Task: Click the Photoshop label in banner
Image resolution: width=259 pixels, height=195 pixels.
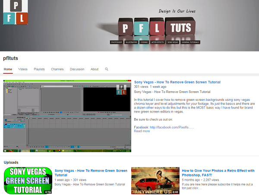Action: click(x=117, y=42)
